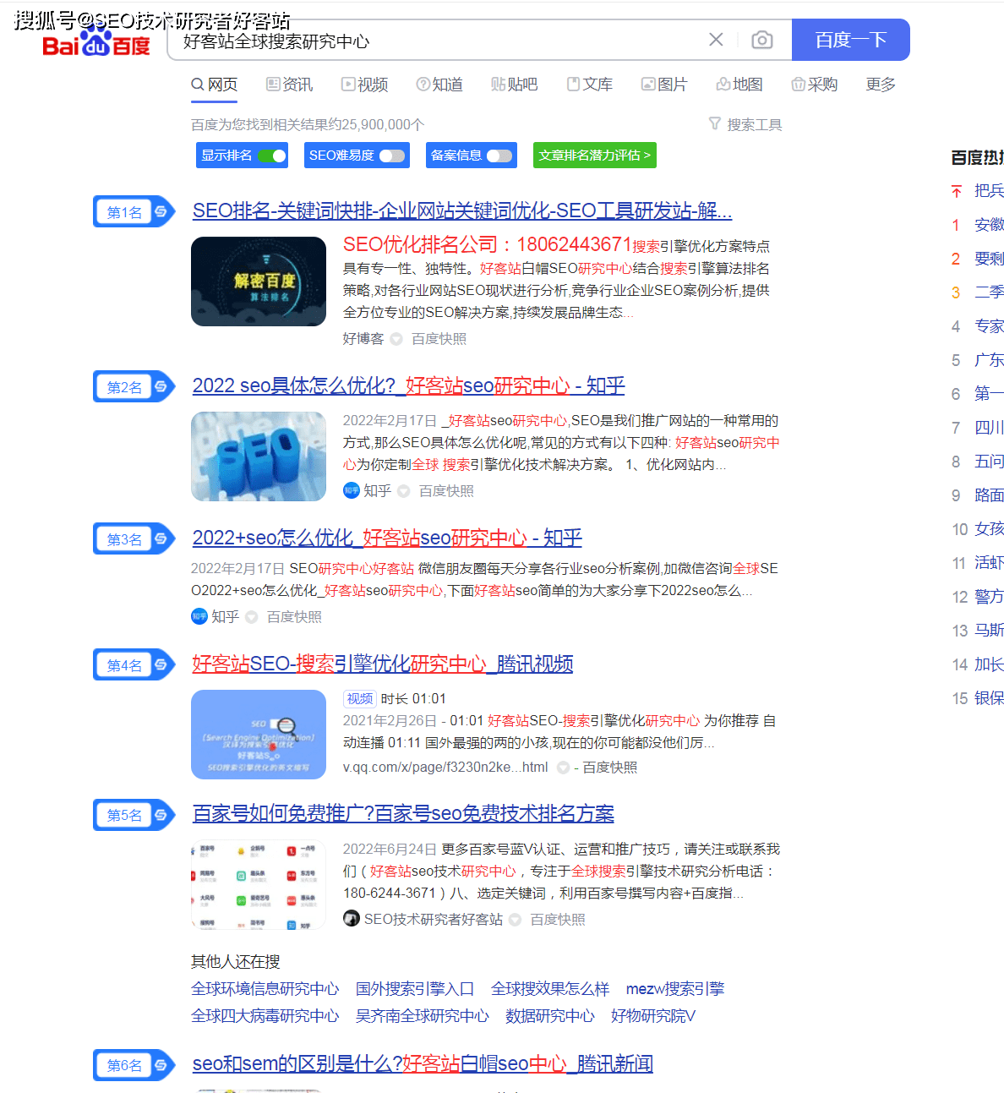Click the Tencent video result thumbnail
The width and height of the screenshot is (1004, 1093).
[259, 735]
